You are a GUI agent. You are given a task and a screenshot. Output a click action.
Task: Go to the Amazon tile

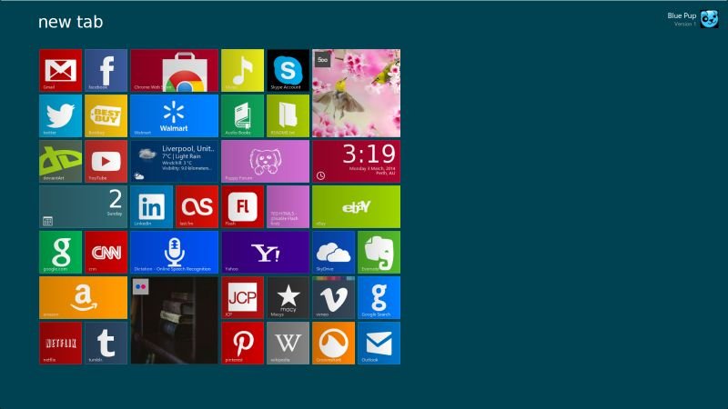[83, 298]
